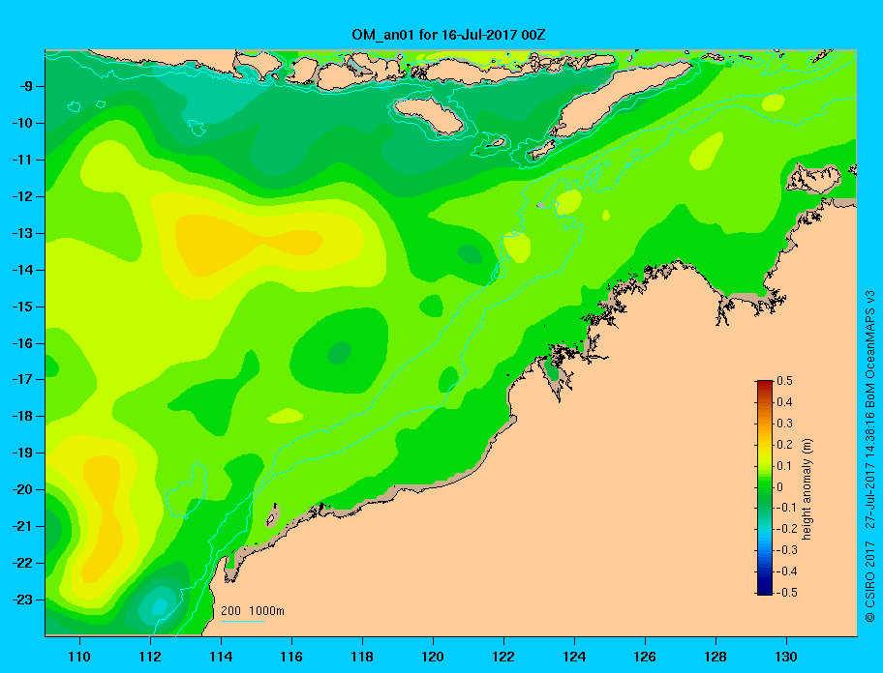This screenshot has height=673, width=883.
Task: Click the 'height anomaly (m)' legend caption
Action: pyautogui.click(x=807, y=489)
